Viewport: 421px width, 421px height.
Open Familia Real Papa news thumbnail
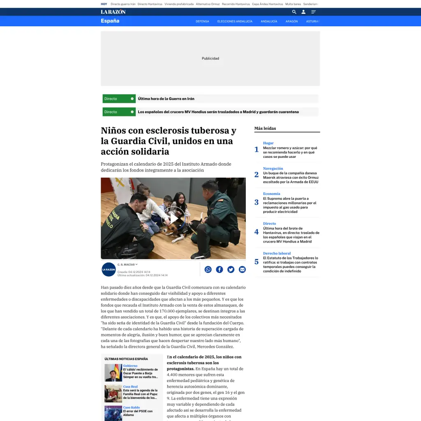pyautogui.click(x=113, y=393)
